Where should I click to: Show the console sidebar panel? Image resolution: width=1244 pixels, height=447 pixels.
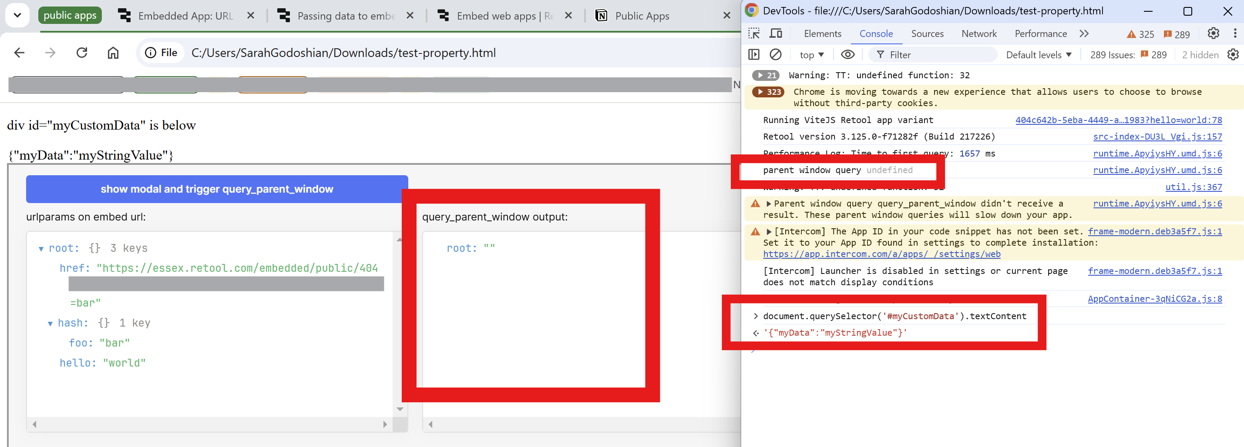click(754, 54)
